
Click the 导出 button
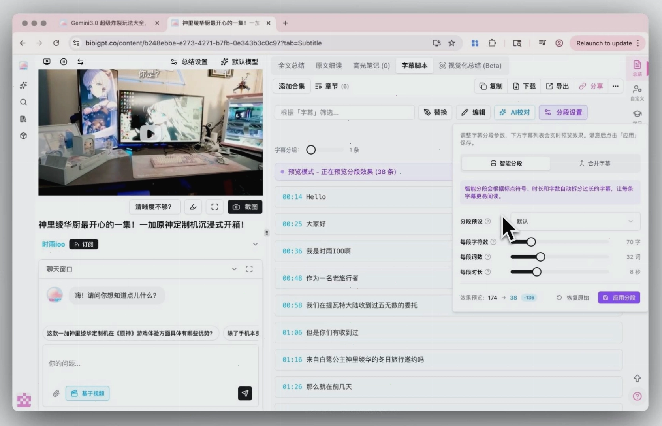click(x=557, y=86)
